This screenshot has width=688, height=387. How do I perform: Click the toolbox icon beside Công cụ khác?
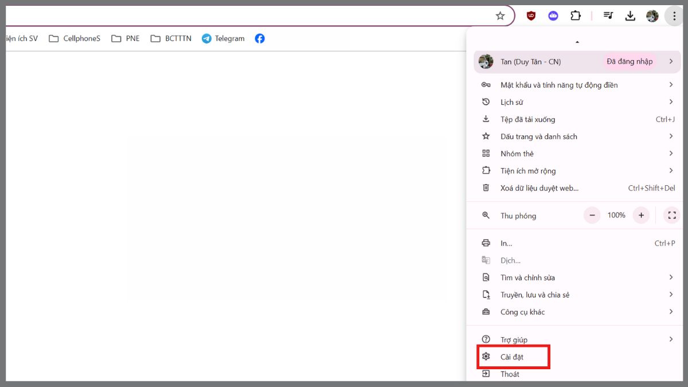486,312
